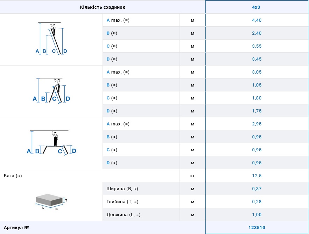Click the 2,95 value cell
Viewport: 309px width, 234px height.
(257, 124)
